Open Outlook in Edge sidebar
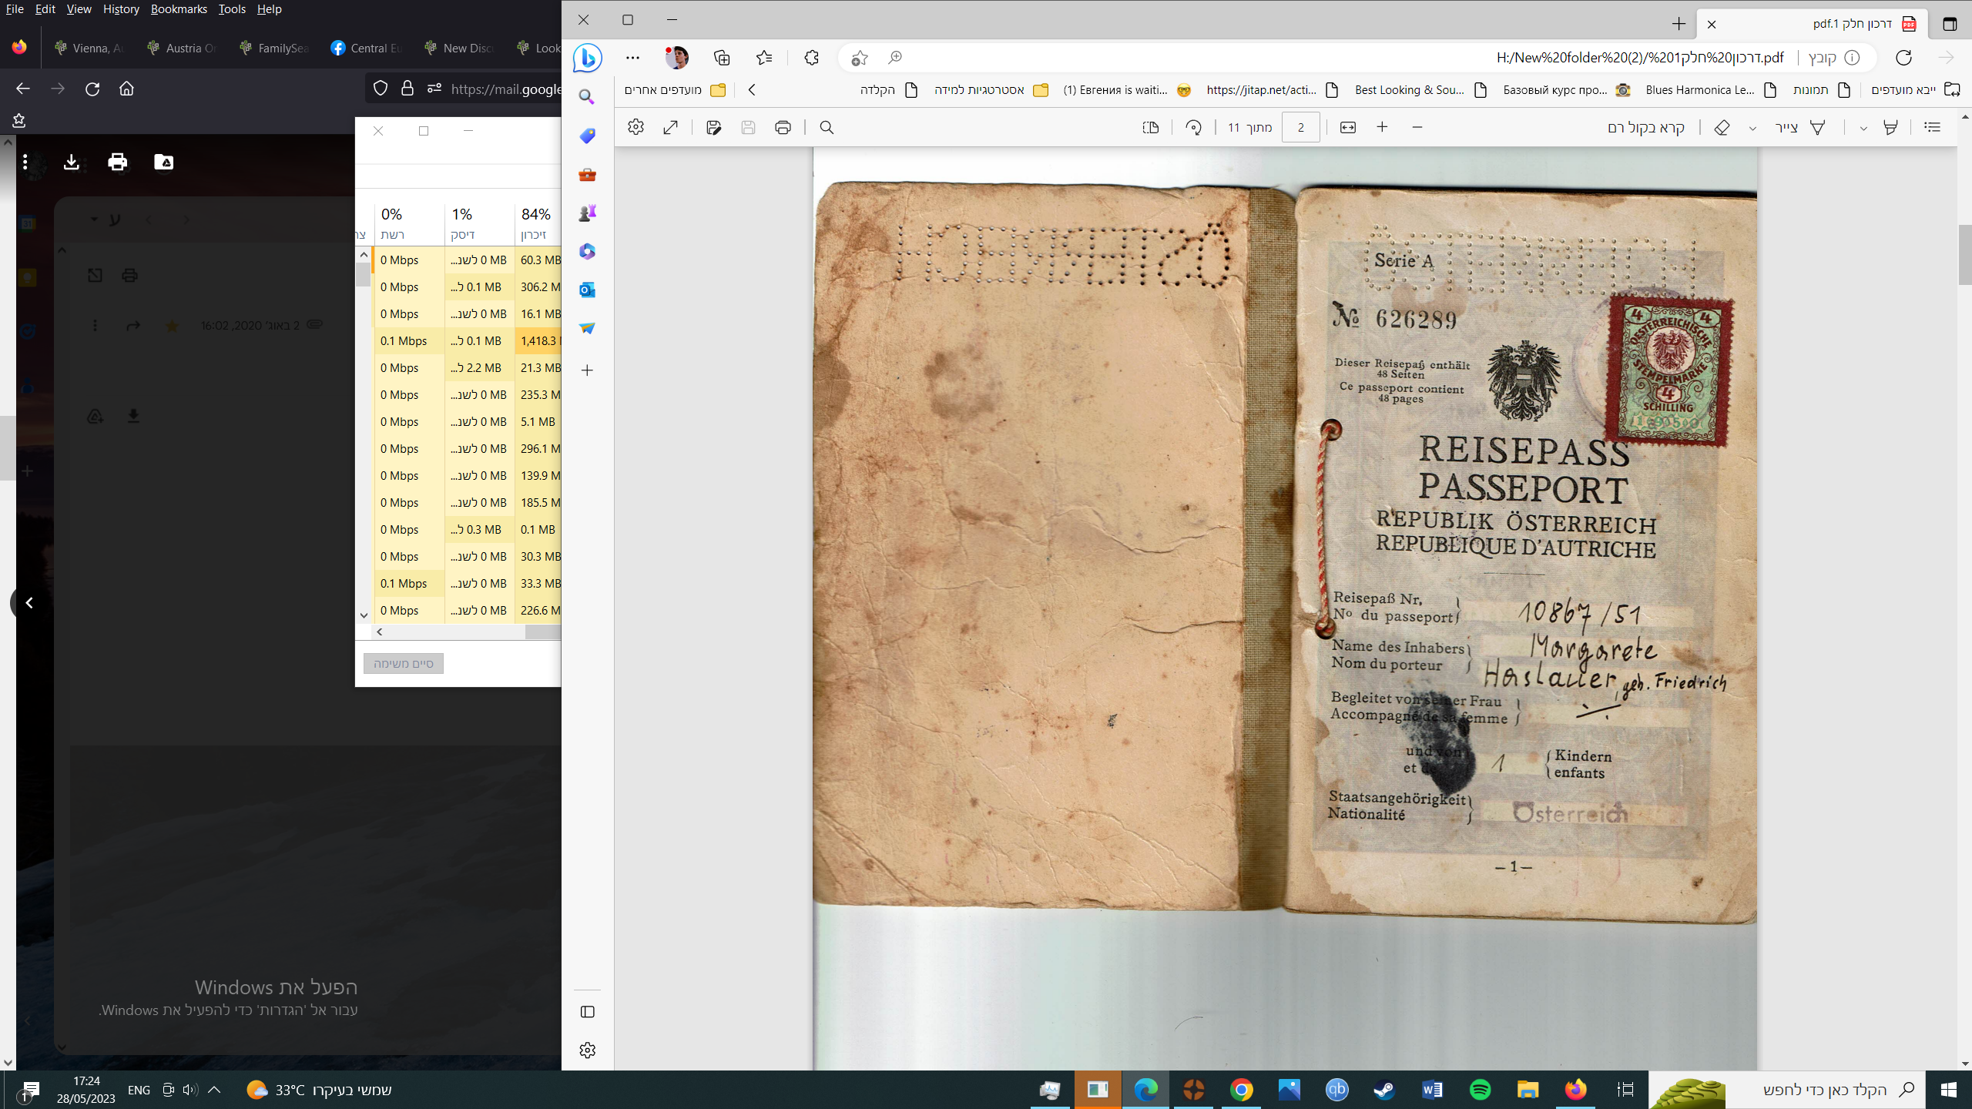The width and height of the screenshot is (1972, 1109). point(587,290)
